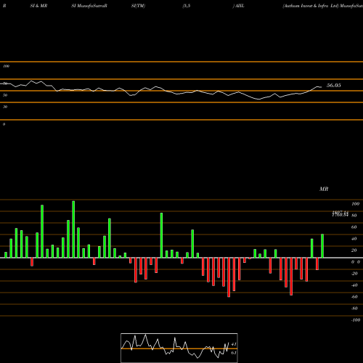This screenshot has height=363, width=363.
Task: Click the 0 label on RSI left axis
Action: click(x=4, y=124)
